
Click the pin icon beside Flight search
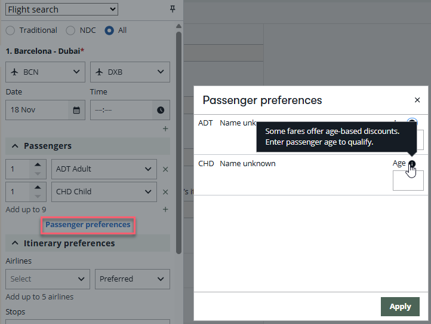click(x=173, y=9)
